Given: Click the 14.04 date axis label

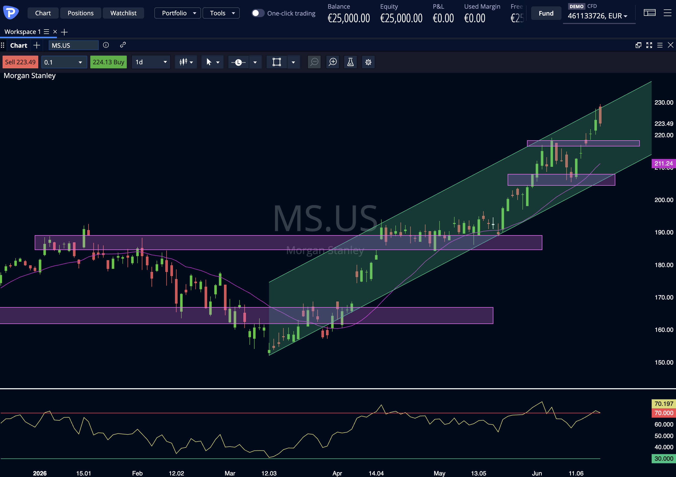Looking at the screenshot, I should click(x=376, y=473).
